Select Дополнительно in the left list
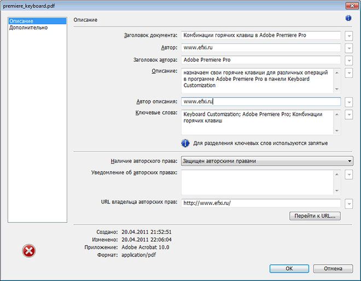 (28, 28)
